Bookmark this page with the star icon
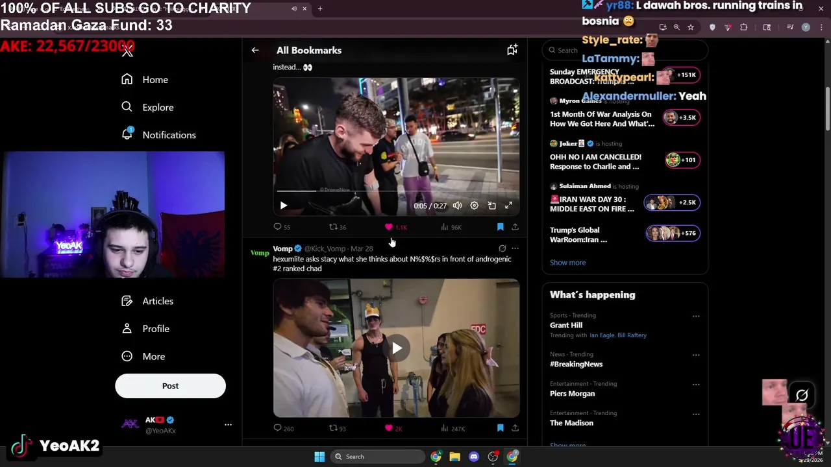 [691, 27]
